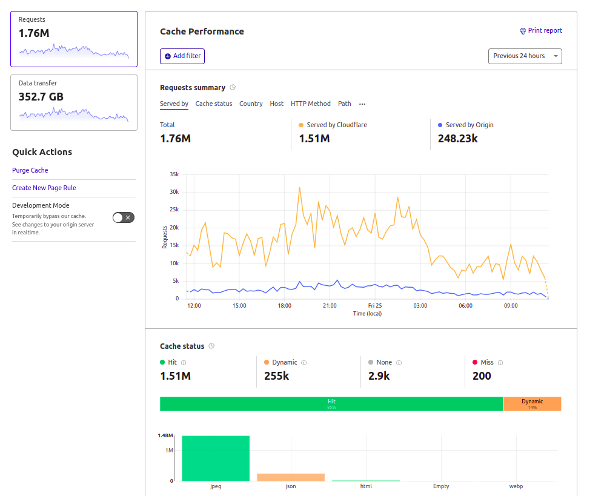
Task: Switch to the Country tab
Action: pyautogui.click(x=251, y=104)
